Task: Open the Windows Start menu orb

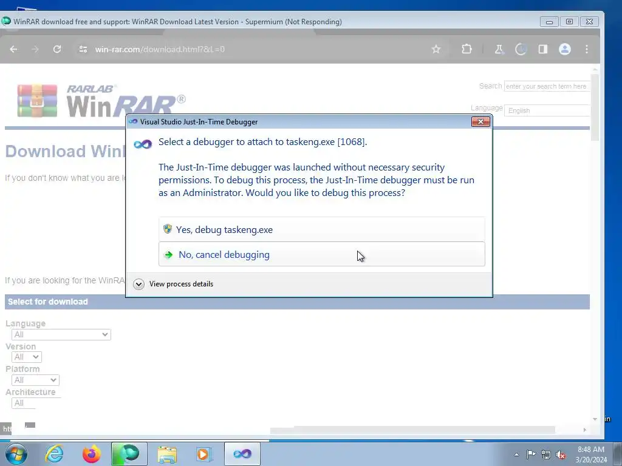Action: tap(16, 454)
